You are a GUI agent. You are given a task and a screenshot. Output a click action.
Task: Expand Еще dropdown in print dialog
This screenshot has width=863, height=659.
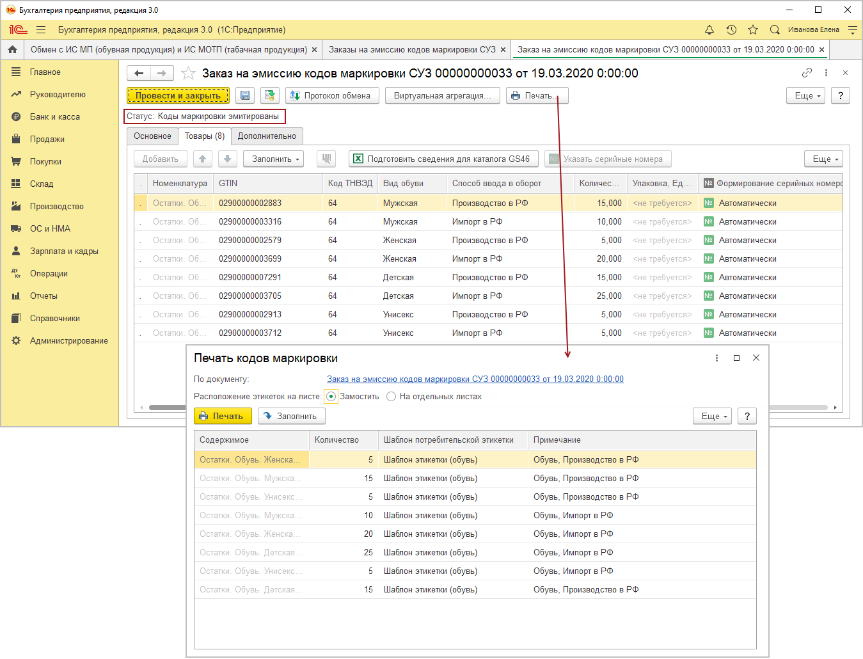[712, 416]
